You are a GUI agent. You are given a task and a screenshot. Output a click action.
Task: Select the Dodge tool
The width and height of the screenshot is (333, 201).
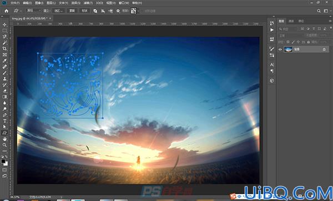click(4, 109)
